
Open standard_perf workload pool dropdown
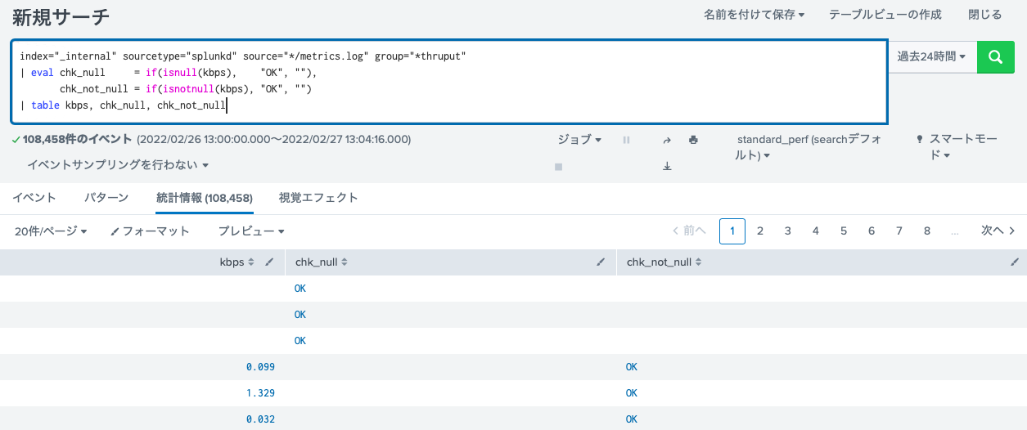pos(809,147)
